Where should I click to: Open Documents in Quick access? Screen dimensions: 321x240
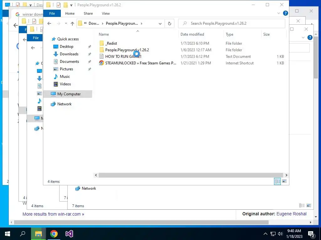tap(69, 62)
